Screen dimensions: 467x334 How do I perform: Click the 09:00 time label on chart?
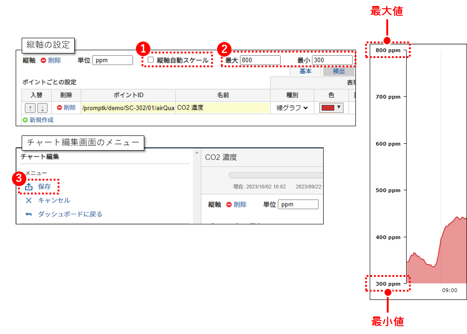(x=449, y=290)
